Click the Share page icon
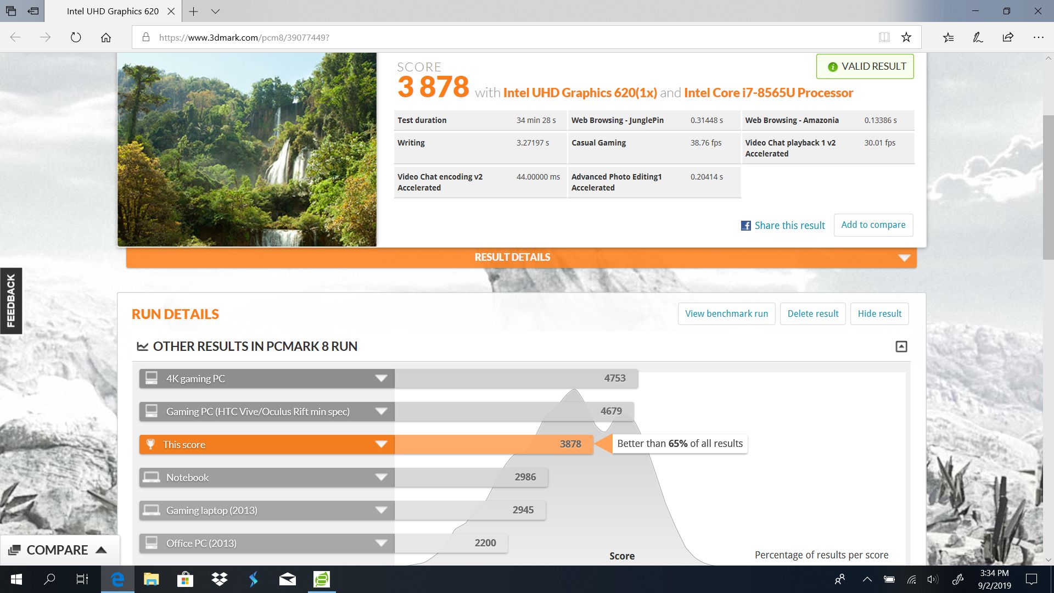 tap(1008, 37)
